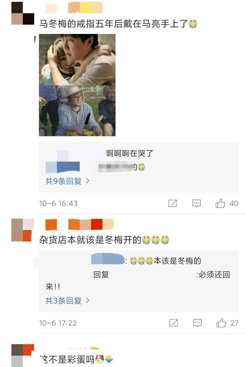Open reply box for 10-6 17:22 comment

198,323
